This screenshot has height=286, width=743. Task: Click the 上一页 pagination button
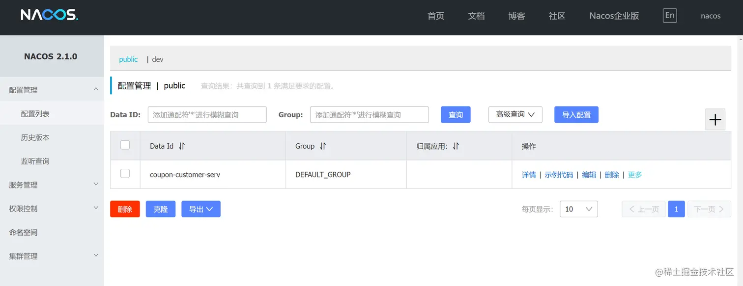(644, 209)
